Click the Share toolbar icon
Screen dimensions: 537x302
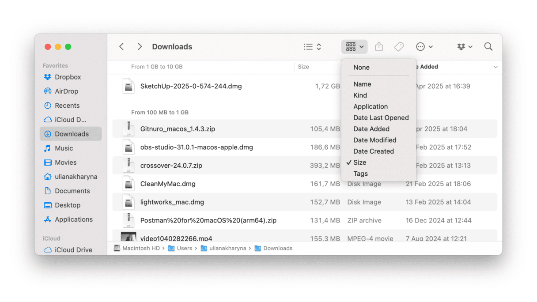click(x=379, y=47)
